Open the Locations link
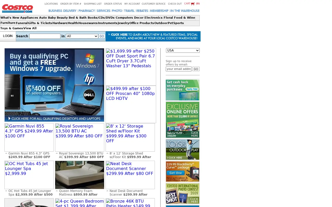This screenshot has height=207, width=332. pyautogui.click(x=51, y=4)
